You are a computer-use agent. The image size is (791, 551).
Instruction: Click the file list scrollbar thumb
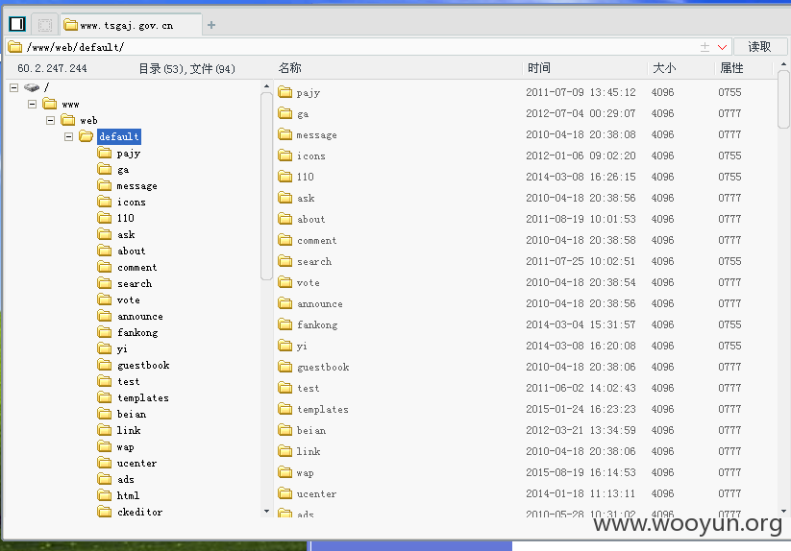point(783,99)
